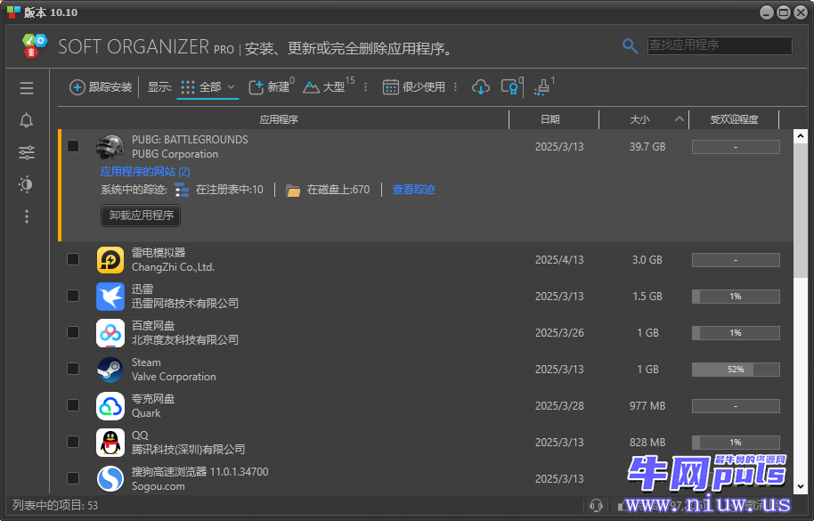Sort by 日期 column header
814x521 pixels.
click(550, 119)
